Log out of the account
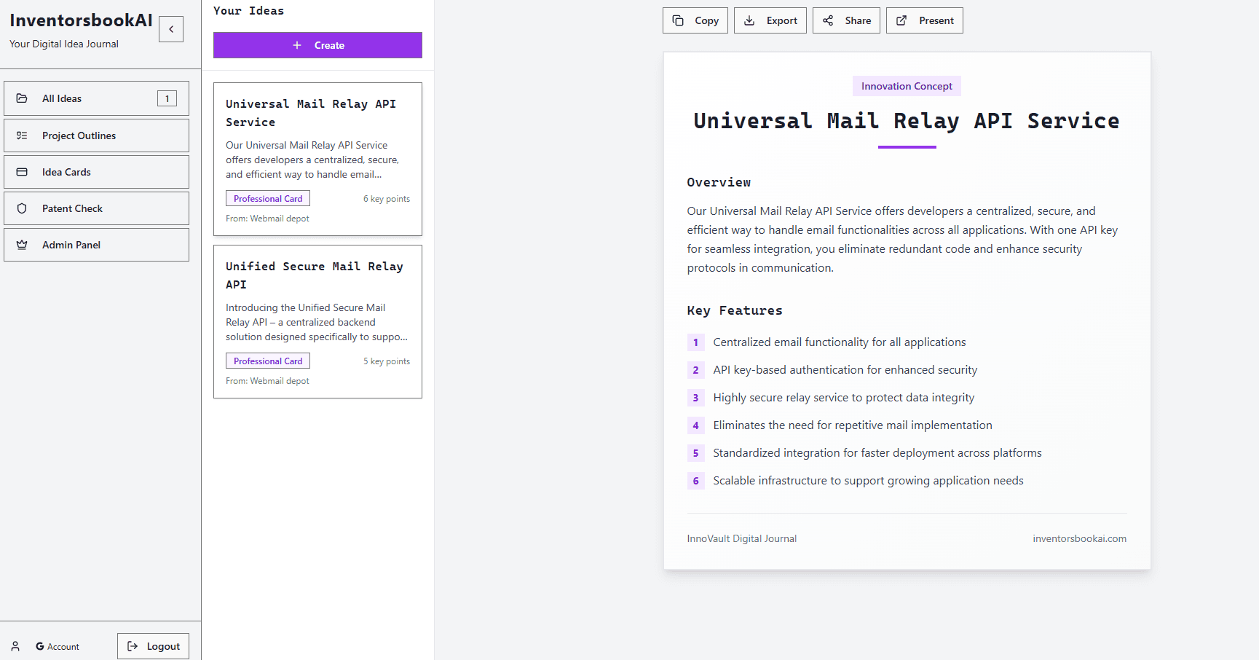Viewport: 1259px width, 660px height. point(153,646)
